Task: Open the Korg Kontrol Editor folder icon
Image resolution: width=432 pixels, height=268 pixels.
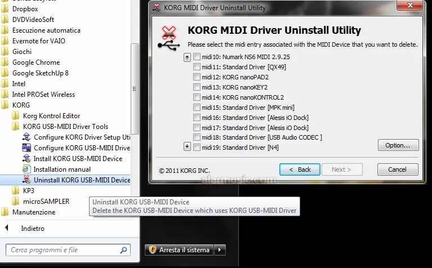Action: pos(16,115)
